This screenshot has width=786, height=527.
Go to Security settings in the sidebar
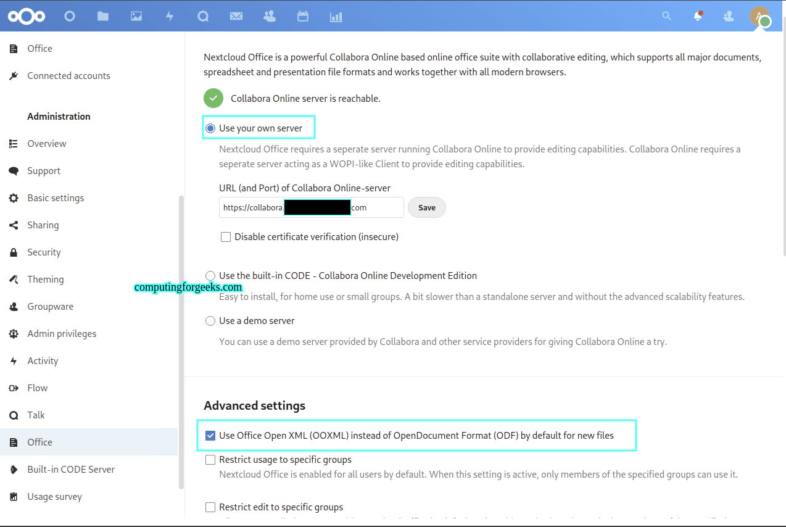[x=43, y=252]
